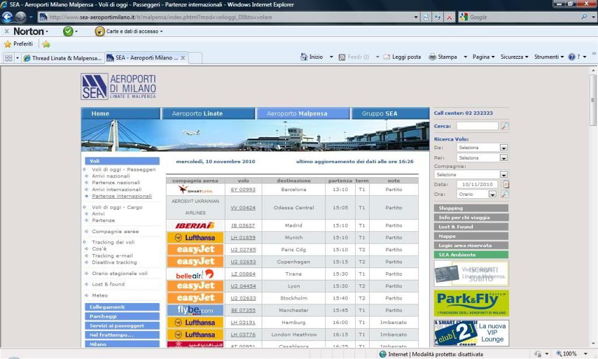The image size is (598, 359).
Task: Open the zoom level arrow next to 100%
Action: pos(585,354)
